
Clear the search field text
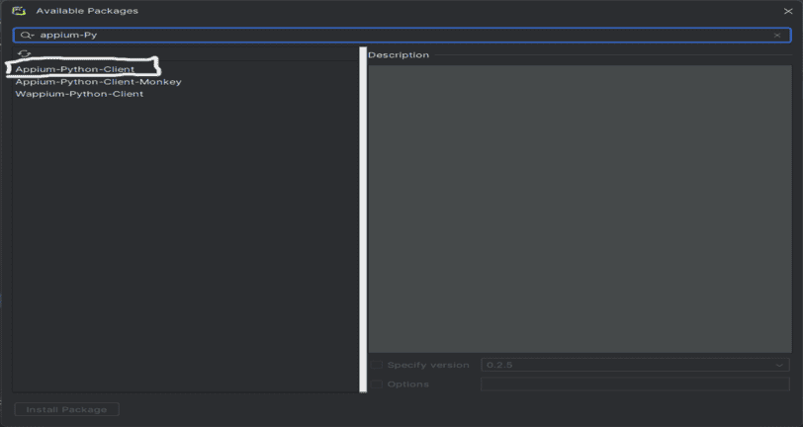pos(777,35)
